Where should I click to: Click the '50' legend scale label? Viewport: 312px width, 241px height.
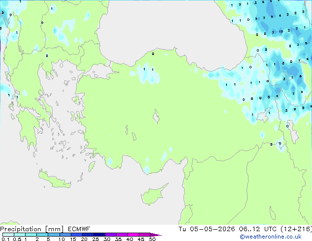tap(152, 239)
